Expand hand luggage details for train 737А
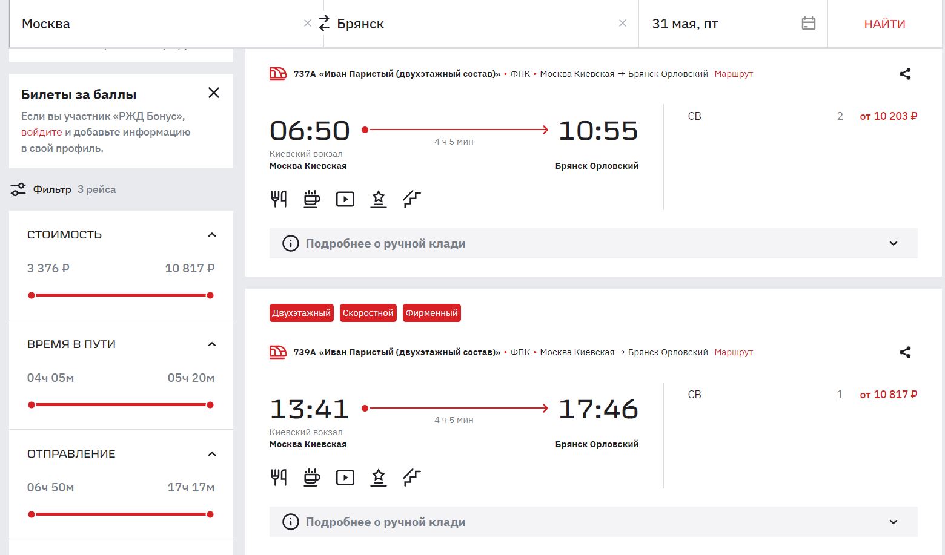 coord(594,243)
